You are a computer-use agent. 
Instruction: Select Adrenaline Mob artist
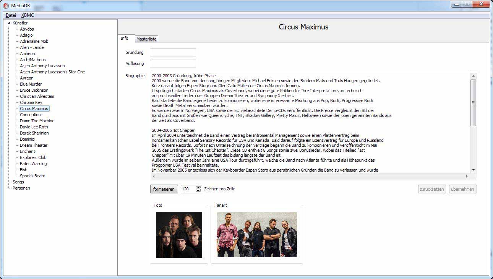(x=34, y=41)
